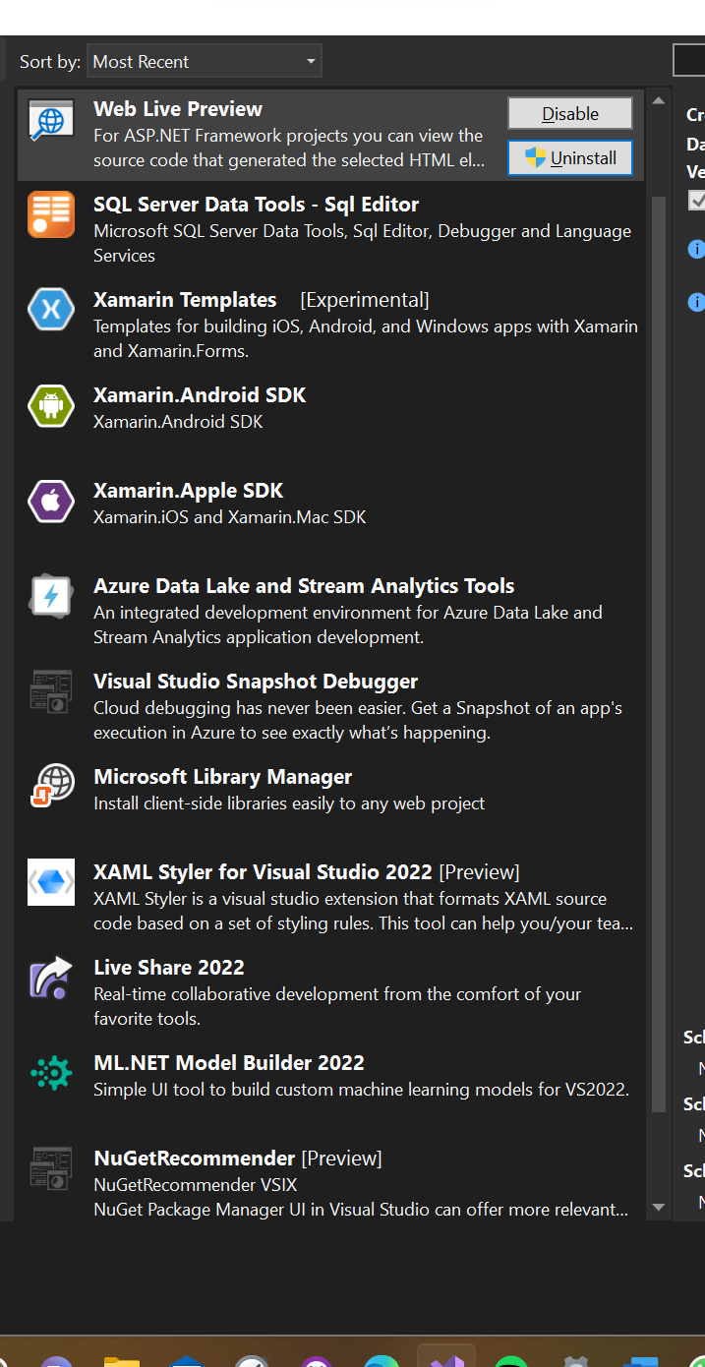Click the scrollbar up arrow
Screen dimensions: 705x1367
click(x=659, y=102)
